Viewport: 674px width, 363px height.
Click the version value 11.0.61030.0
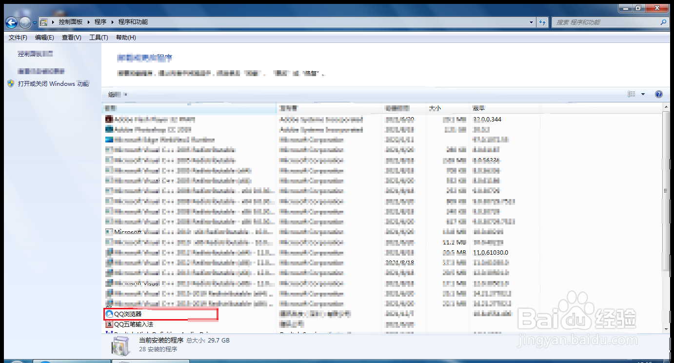(491, 252)
